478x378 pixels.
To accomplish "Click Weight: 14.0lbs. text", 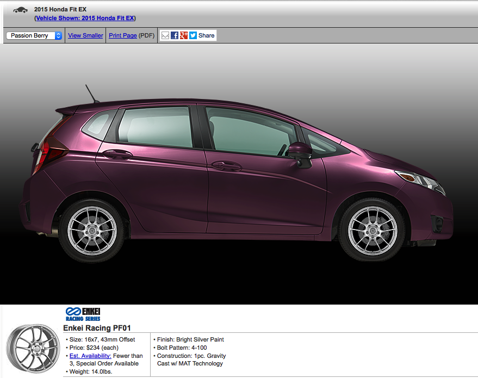I will click(x=91, y=371).
